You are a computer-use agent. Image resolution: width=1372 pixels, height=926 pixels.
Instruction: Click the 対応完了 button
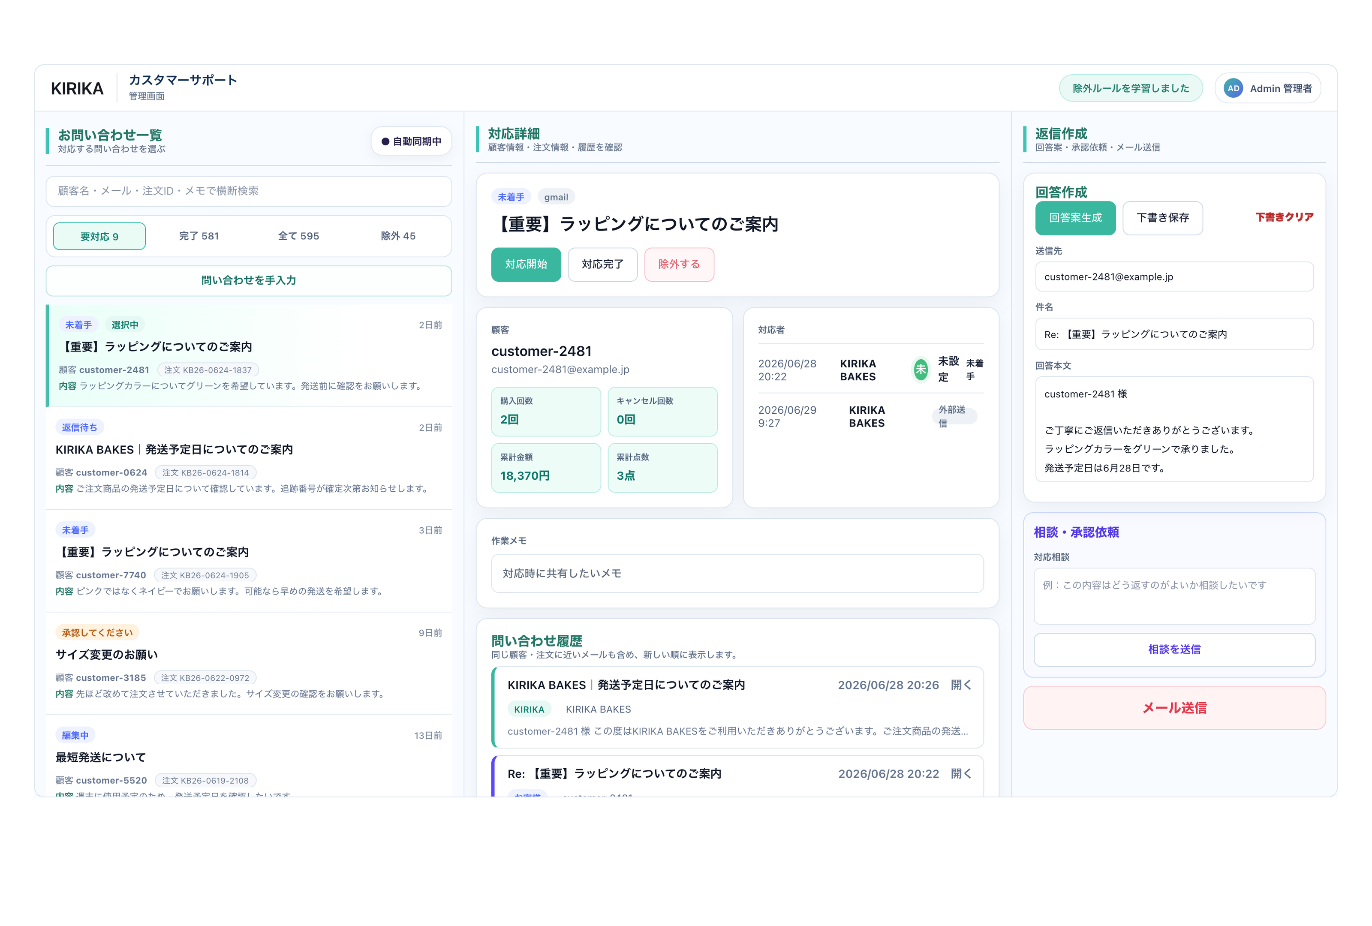click(x=603, y=265)
